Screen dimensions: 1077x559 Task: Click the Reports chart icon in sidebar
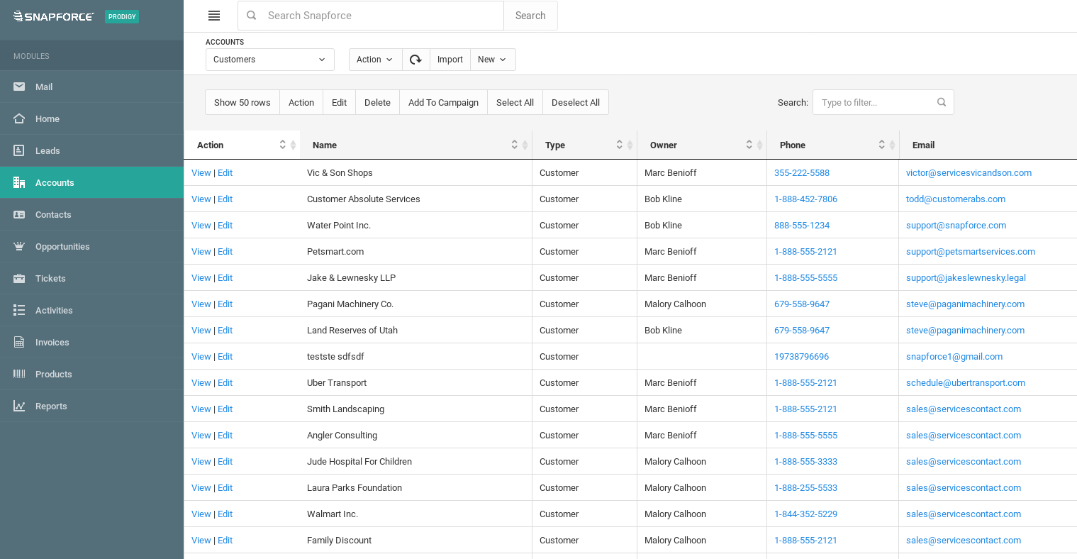[19, 406]
